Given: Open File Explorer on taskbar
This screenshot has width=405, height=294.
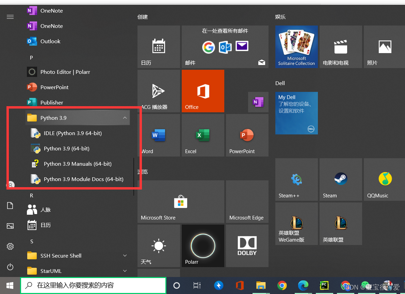Looking at the screenshot, I should point(261,285).
